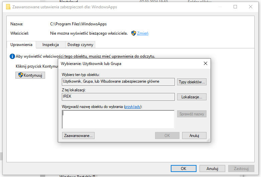Click Anuluj in the Wybieranie dialog

tap(194, 135)
